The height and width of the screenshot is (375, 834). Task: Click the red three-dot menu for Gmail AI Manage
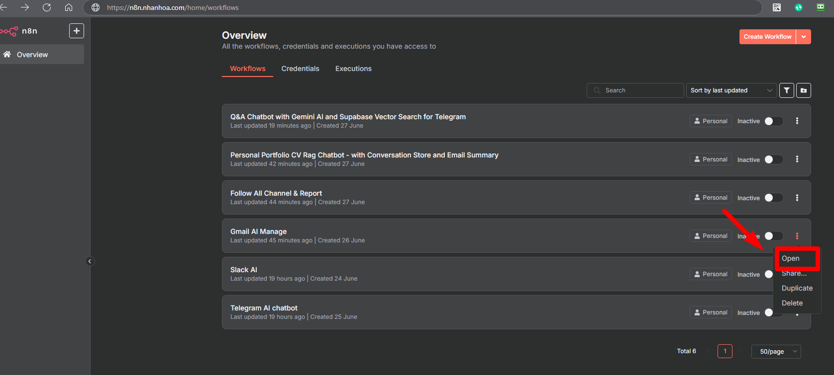pos(797,236)
